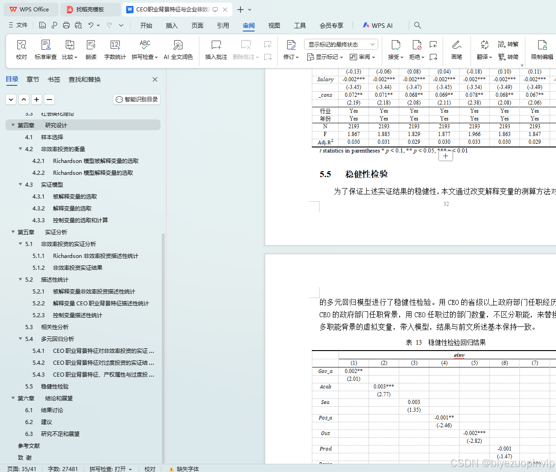Screen dimensions: 556x472
Task: Switch to the 开始 ribbon tab
Action: pyautogui.click(x=146, y=26)
